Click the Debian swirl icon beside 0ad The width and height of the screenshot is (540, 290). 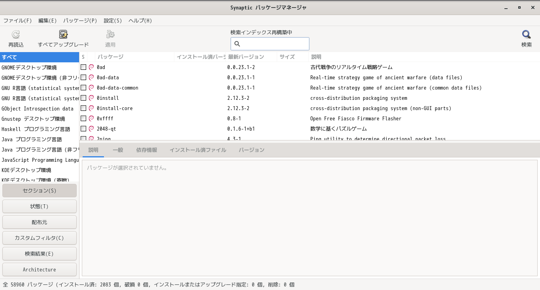tap(91, 67)
